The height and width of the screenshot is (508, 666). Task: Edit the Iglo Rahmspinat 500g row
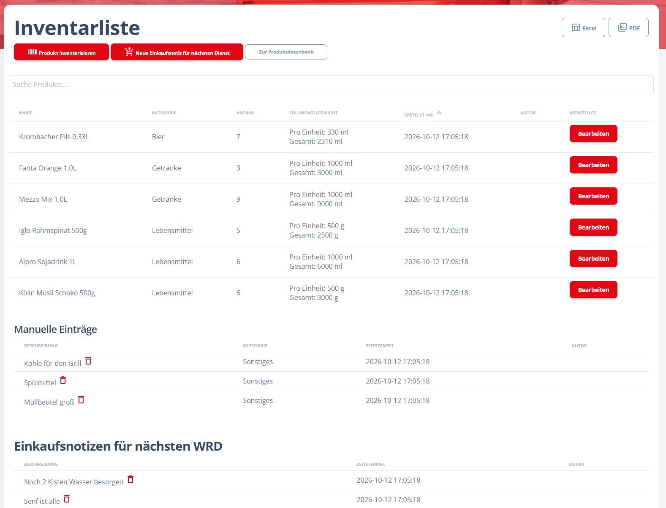click(593, 227)
